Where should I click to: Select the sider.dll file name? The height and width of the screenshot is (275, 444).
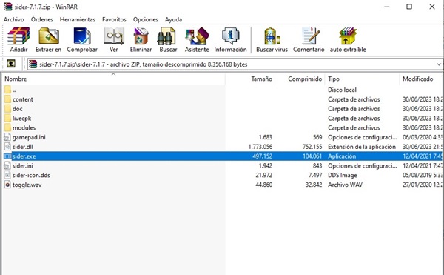(x=23, y=147)
